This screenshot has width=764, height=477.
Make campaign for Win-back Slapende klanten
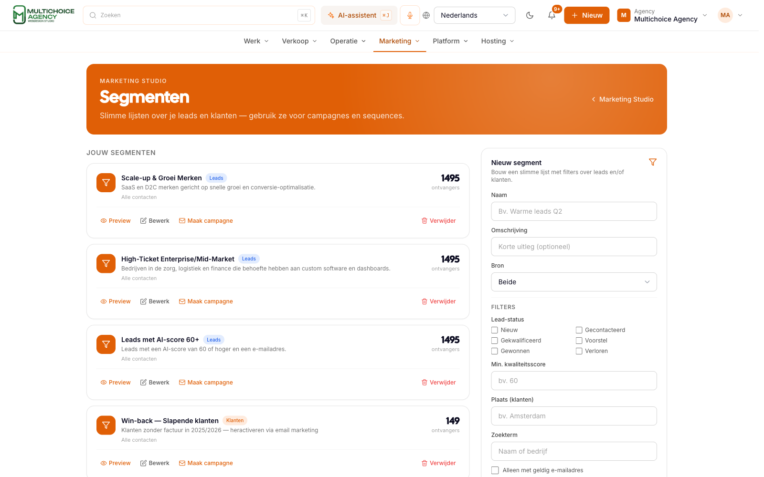[x=206, y=463]
